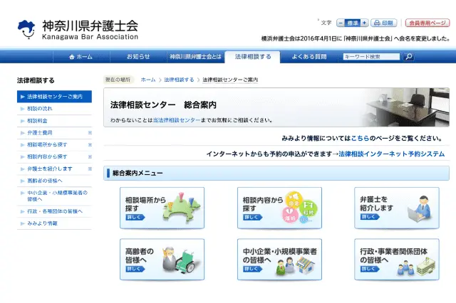This screenshot has width=456, height=303.
Task: Click 詳しく on 相談内容から探す card
Action: click(x=252, y=217)
